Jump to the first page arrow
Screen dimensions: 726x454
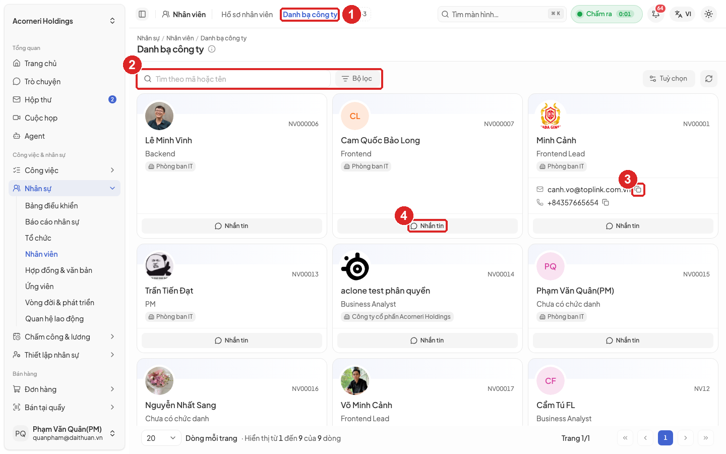[x=625, y=438]
